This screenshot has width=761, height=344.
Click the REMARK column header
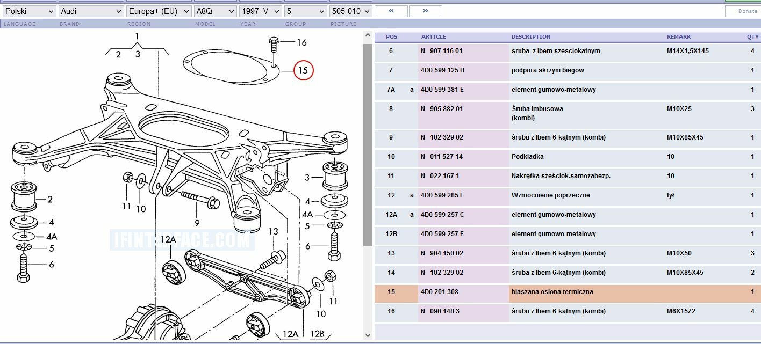point(679,36)
